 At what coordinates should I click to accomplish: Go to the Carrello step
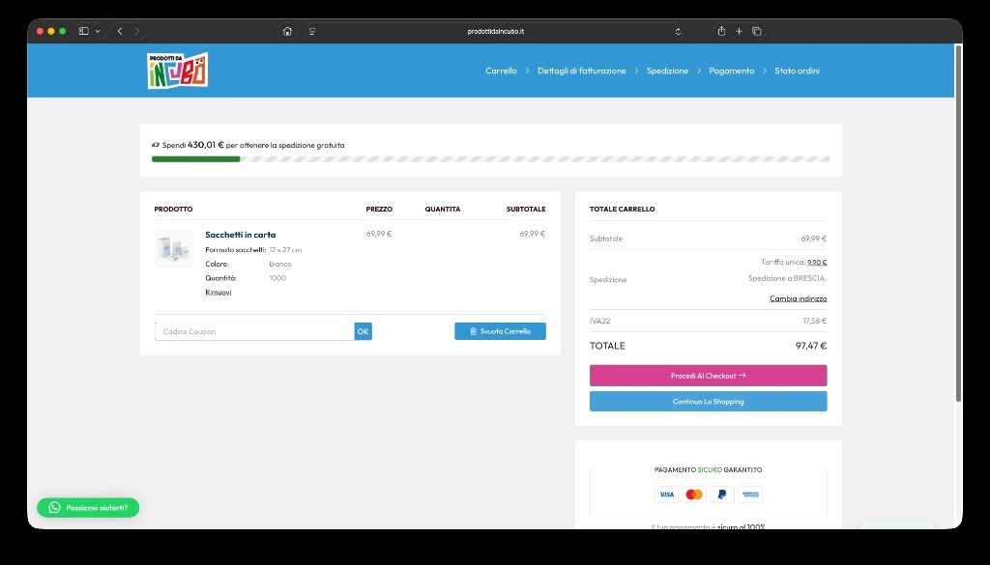tap(502, 71)
